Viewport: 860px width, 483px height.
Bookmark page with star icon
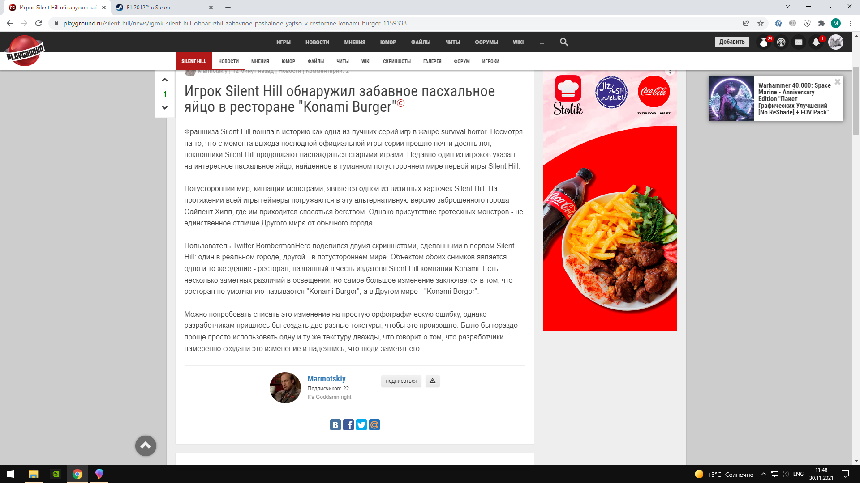pyautogui.click(x=761, y=23)
